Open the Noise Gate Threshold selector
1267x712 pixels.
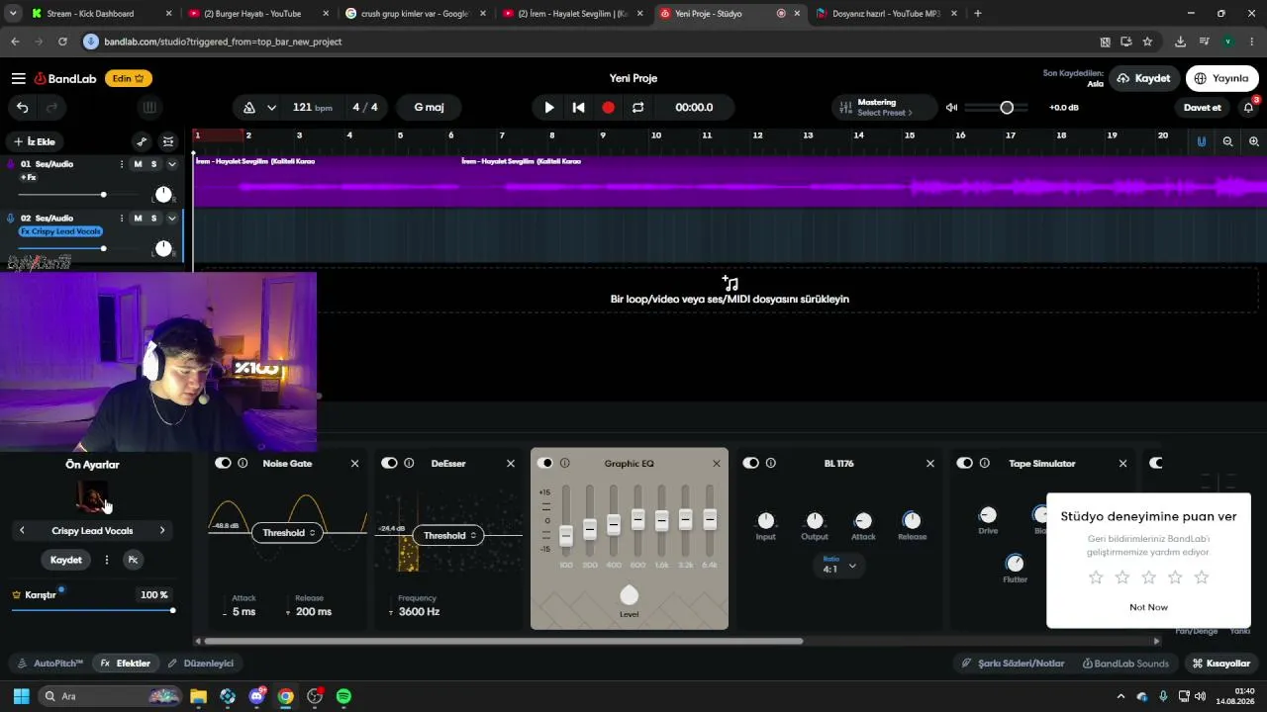pyautogui.click(x=289, y=533)
